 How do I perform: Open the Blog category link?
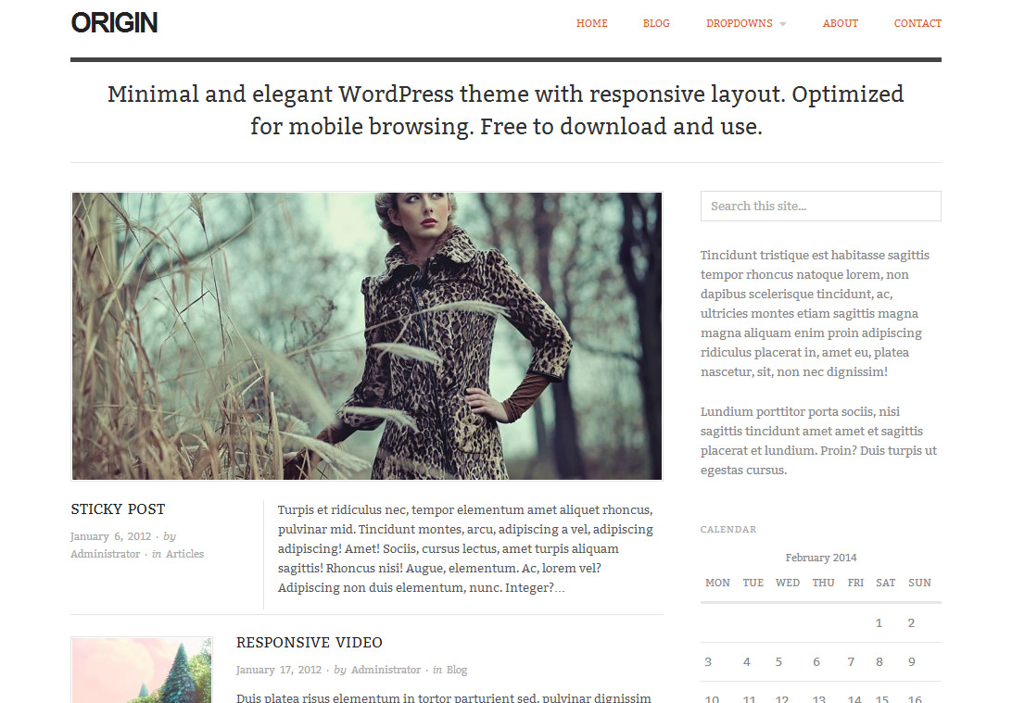pos(456,670)
